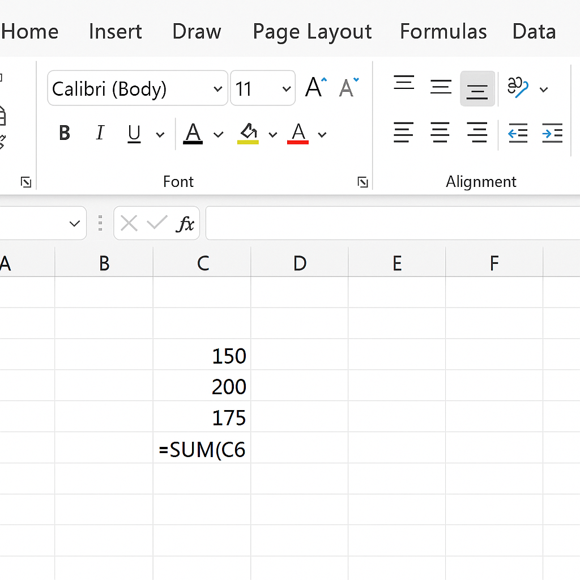
Task: Open the Calibri (Body) font dropdown
Action: [x=217, y=89]
